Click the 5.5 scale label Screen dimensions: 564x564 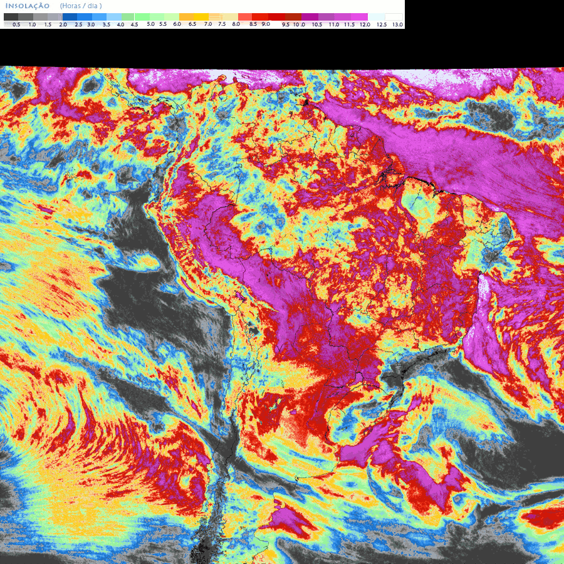pyautogui.click(x=163, y=24)
